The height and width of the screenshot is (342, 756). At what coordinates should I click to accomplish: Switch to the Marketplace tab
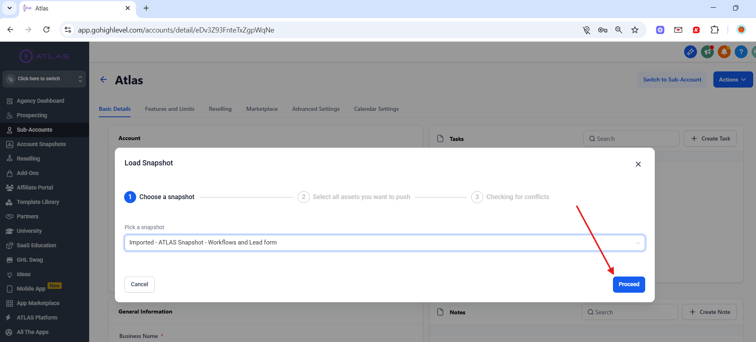262,109
